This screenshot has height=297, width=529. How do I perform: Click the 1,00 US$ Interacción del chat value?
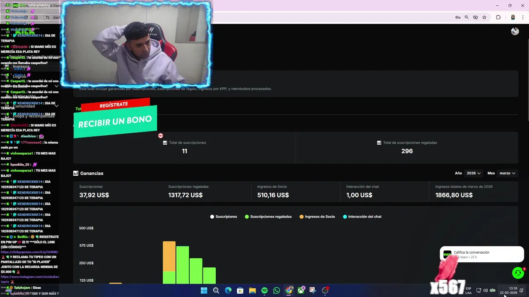click(360, 195)
